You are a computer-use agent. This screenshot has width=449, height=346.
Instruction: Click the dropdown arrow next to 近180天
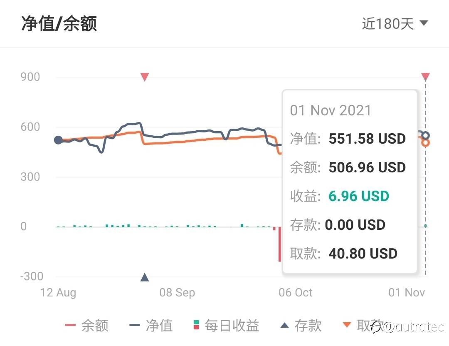[424, 22]
